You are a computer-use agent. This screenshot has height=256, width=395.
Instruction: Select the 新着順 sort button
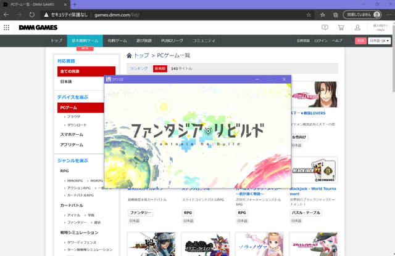pyautogui.click(x=160, y=68)
